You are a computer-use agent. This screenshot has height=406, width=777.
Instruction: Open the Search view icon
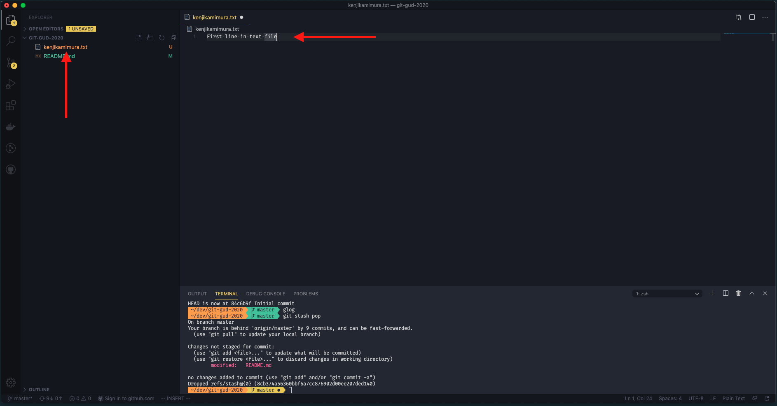(x=11, y=41)
